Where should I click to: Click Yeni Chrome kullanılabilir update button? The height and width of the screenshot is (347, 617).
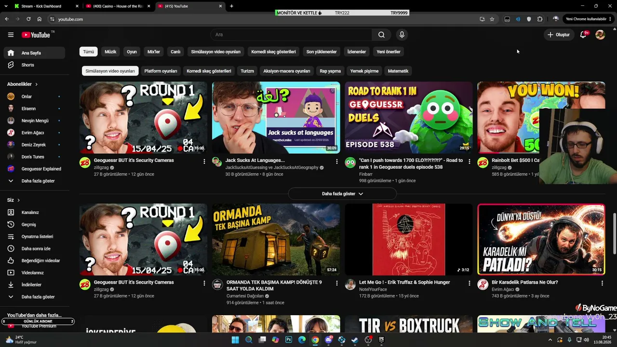[x=589, y=19]
